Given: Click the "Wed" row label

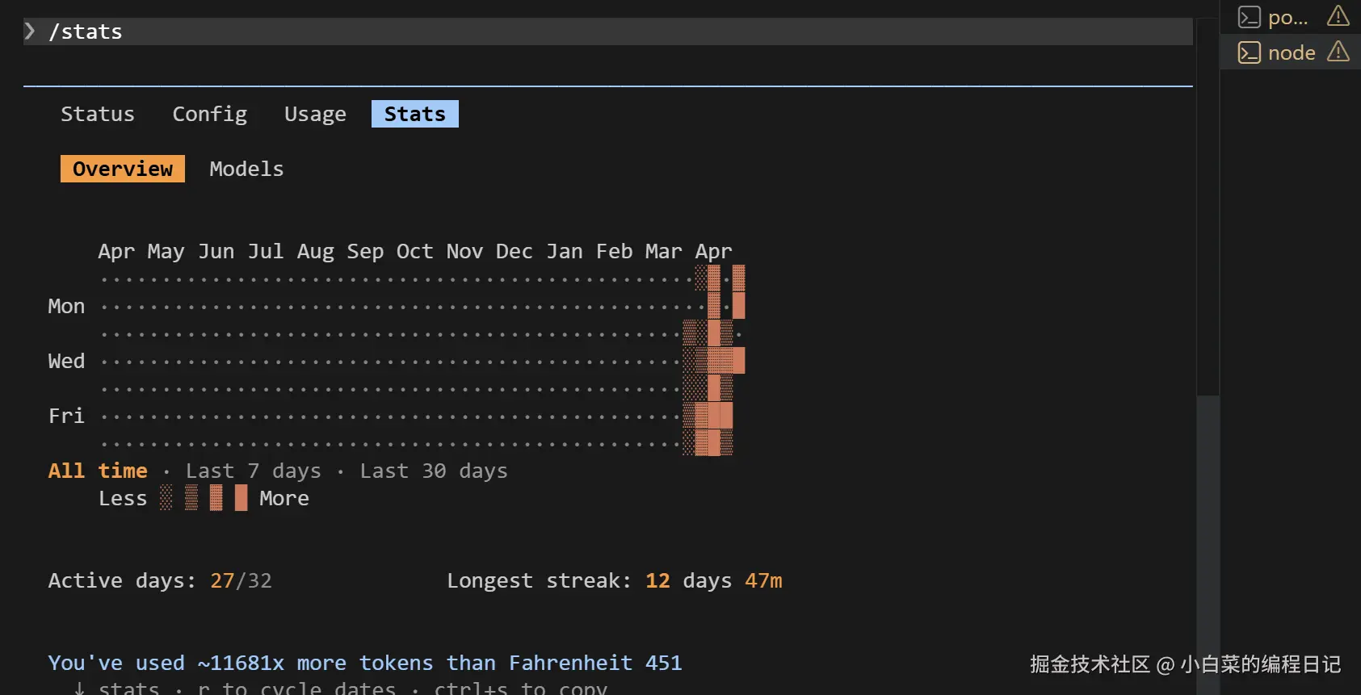Looking at the screenshot, I should click(x=66, y=361).
